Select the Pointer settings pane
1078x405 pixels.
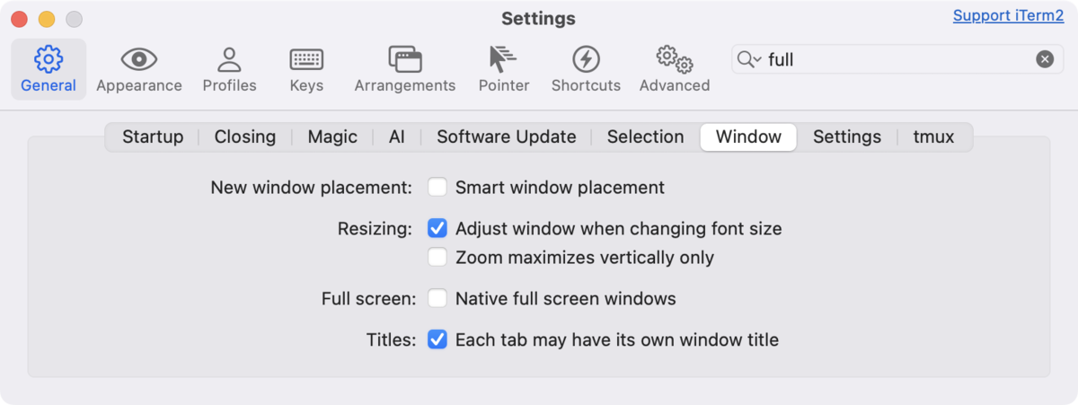504,69
